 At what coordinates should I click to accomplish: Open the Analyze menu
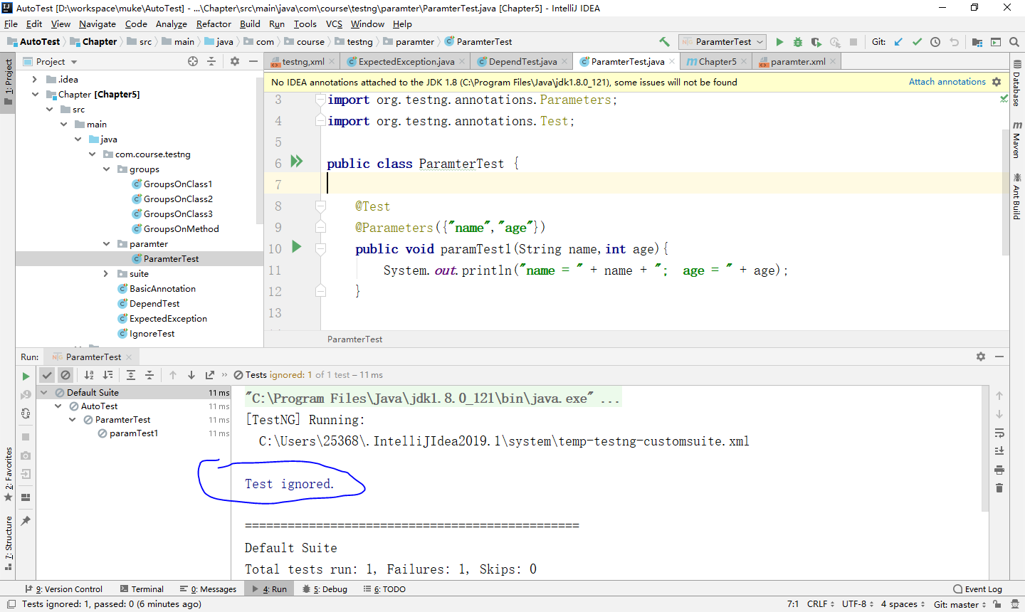click(x=171, y=23)
